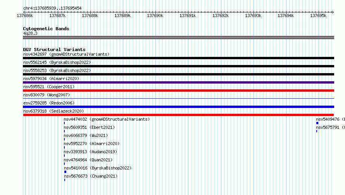Click the 137686k ruler label
Viewport: 345px width, 195px height.
[25, 15]
